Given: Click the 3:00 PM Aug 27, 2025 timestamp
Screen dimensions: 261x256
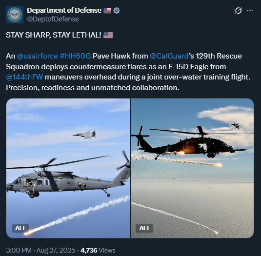Looking at the screenshot, I should click(40, 250).
